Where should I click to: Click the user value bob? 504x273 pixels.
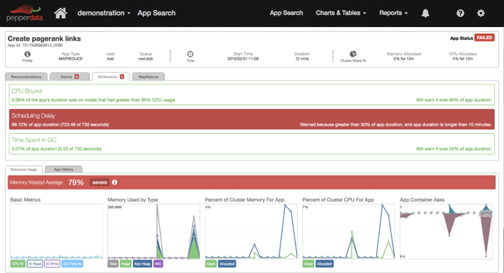click(x=110, y=58)
